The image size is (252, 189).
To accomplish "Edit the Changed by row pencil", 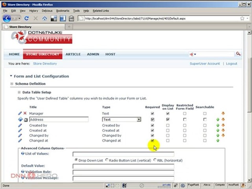I will coord(20,135).
